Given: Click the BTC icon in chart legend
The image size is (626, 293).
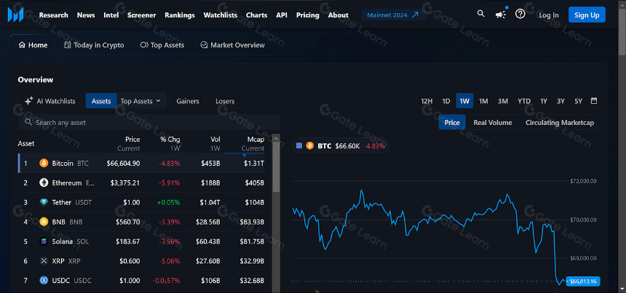Looking at the screenshot, I should point(310,146).
